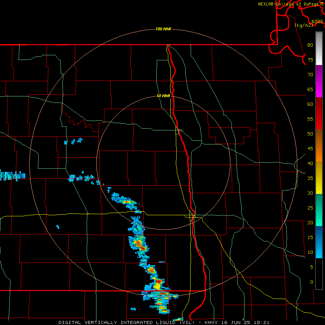Select the yellow 30–40 color bar segment
The width and height of the screenshot is (325, 325).
coord(319,178)
